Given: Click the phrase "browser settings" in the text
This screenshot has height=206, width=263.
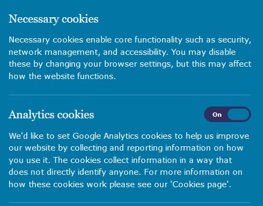Looking at the screenshot, I should click(137, 64).
